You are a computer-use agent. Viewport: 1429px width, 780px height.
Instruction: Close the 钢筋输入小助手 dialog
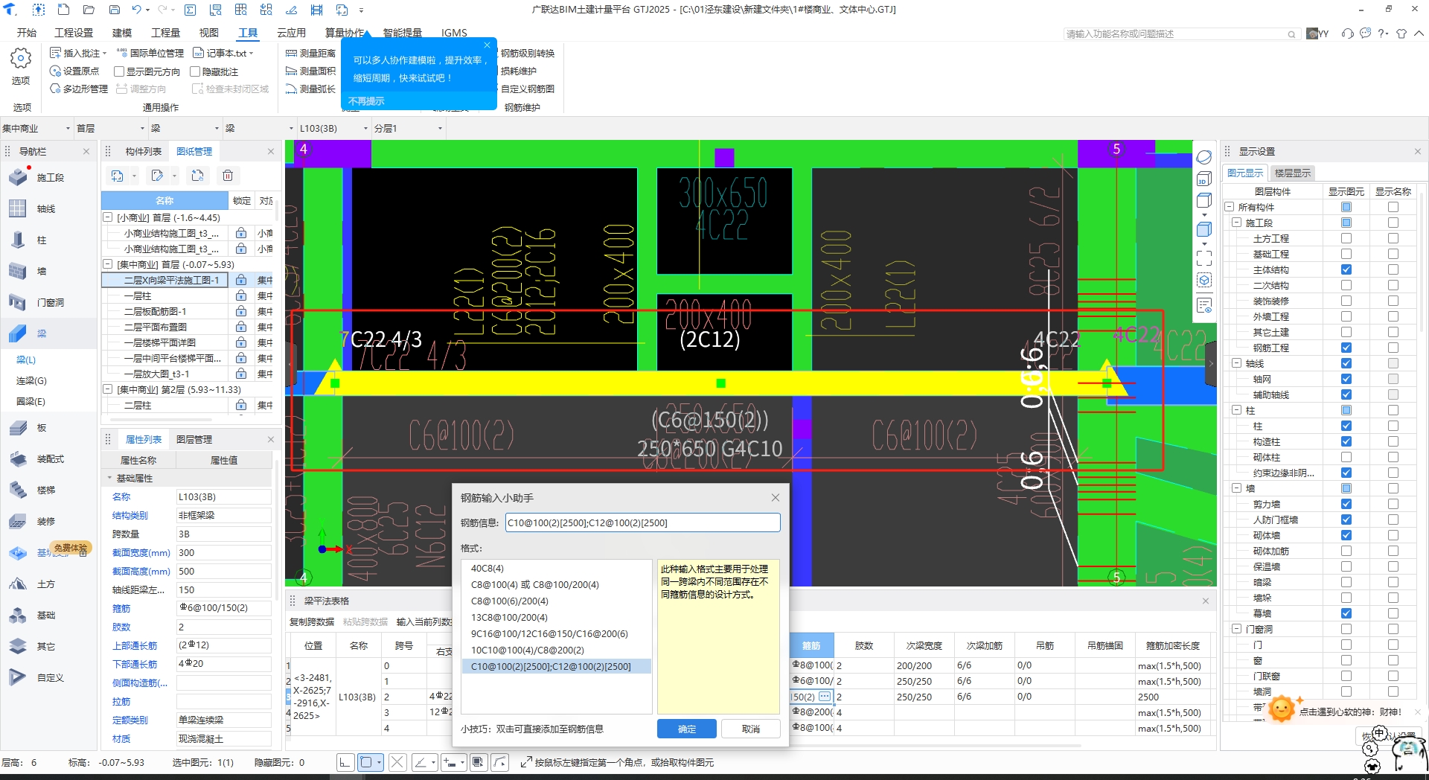[775, 497]
